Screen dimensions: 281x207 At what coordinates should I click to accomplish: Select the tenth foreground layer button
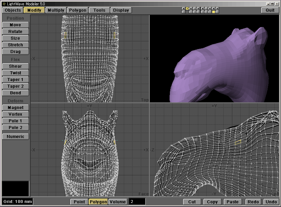217,8
